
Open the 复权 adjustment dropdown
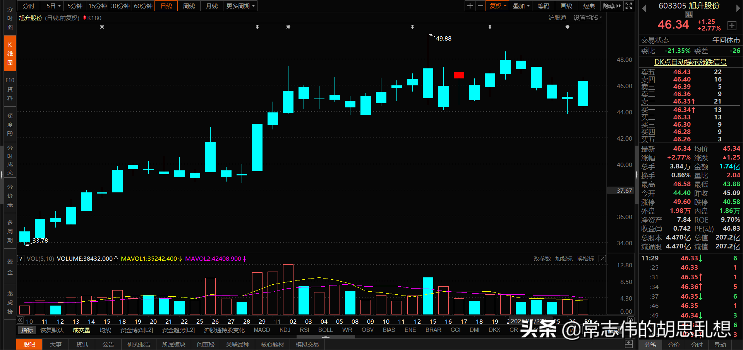pyautogui.click(x=497, y=6)
